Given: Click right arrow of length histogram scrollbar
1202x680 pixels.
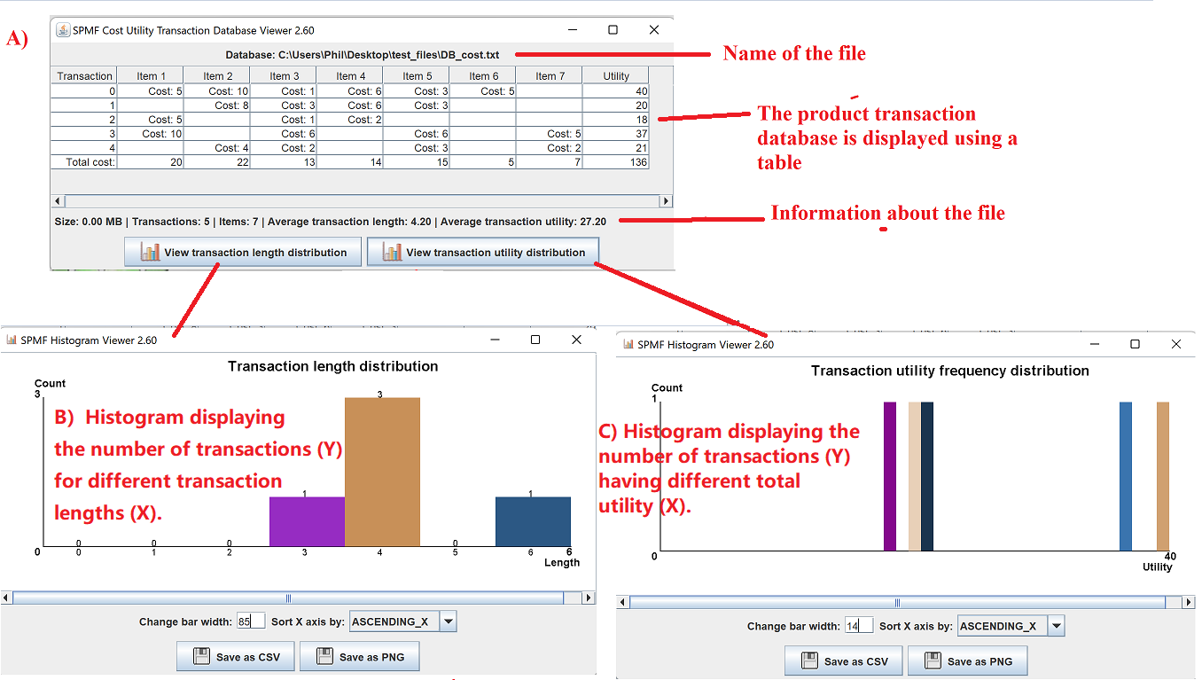Looking at the screenshot, I should [589, 598].
